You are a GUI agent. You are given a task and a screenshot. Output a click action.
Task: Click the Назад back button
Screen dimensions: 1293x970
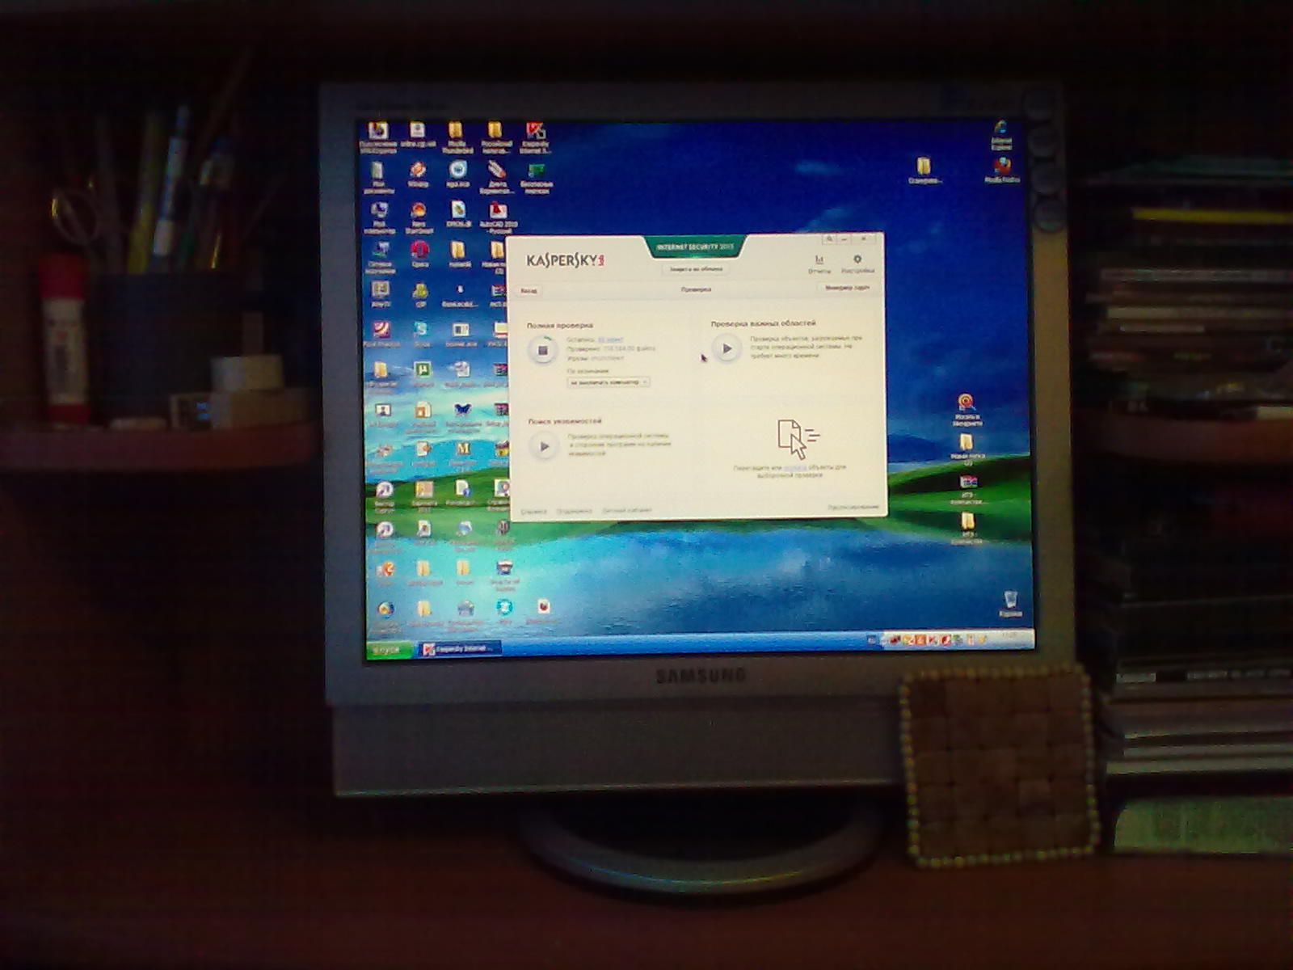[529, 289]
